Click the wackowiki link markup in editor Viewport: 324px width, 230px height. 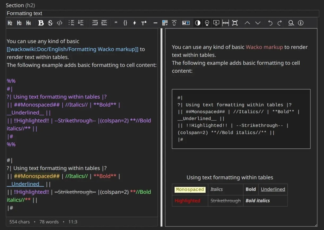coord(72,49)
